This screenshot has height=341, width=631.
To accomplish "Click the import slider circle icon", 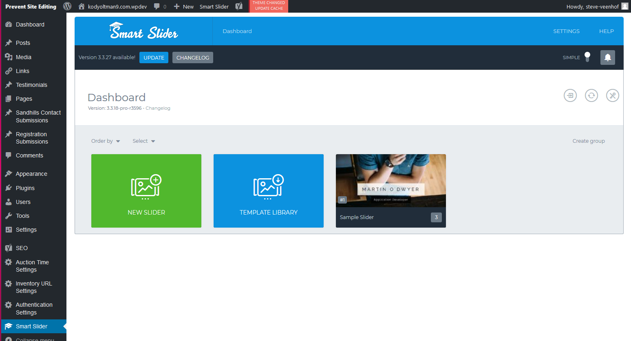I will pyautogui.click(x=570, y=95).
